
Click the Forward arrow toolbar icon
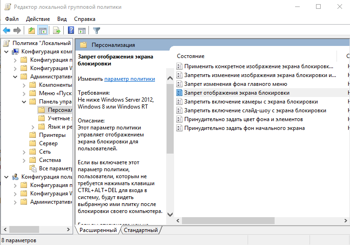coord(17,31)
